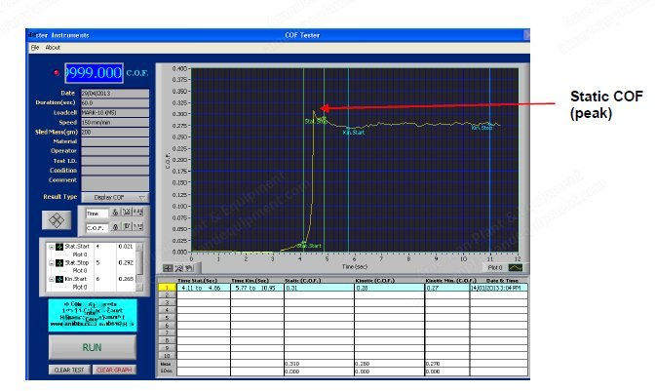Click the Stat.Stop cursor icon

59,263
